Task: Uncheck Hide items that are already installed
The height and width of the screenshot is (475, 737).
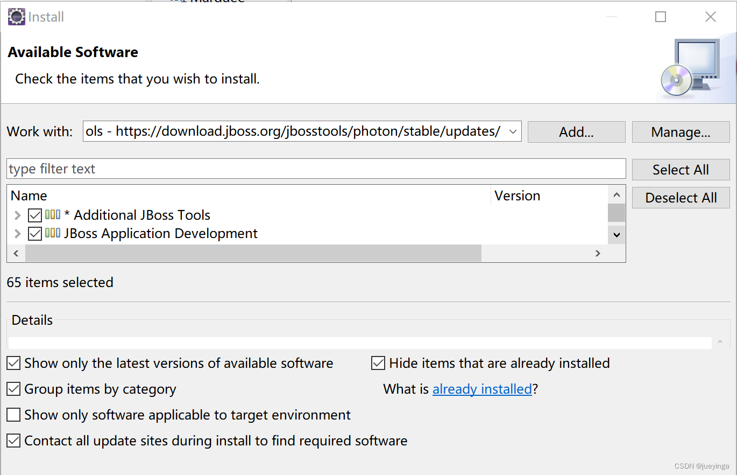Action: (x=378, y=363)
